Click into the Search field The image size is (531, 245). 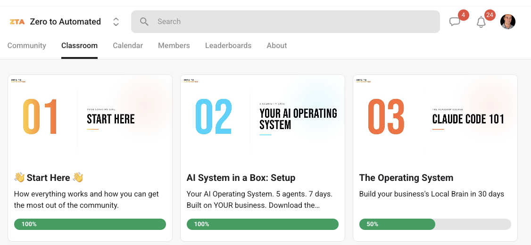(x=285, y=22)
